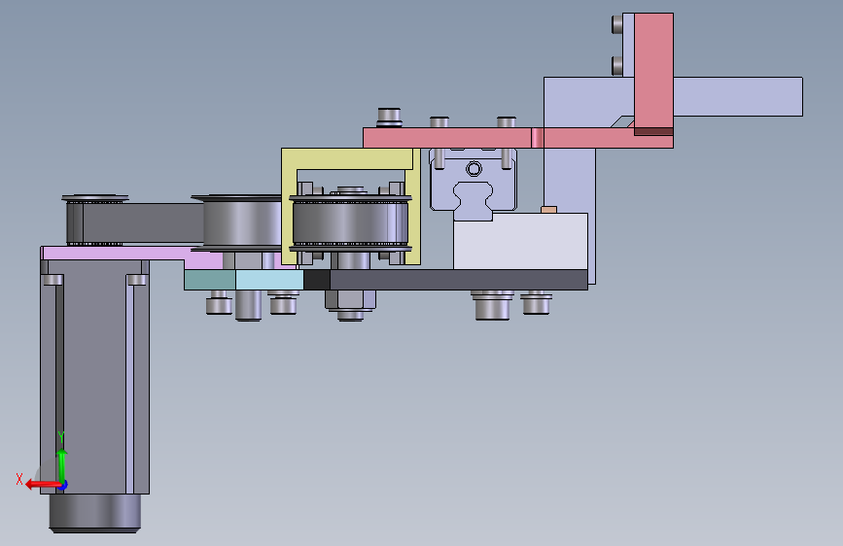The image size is (843, 546).
Task: Click the red X axis arrow of the triad
Action: pyautogui.click(x=42, y=485)
